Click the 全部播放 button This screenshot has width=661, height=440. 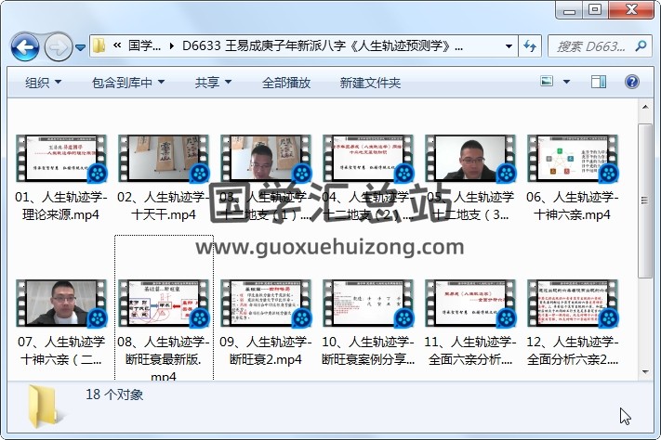coord(286,83)
